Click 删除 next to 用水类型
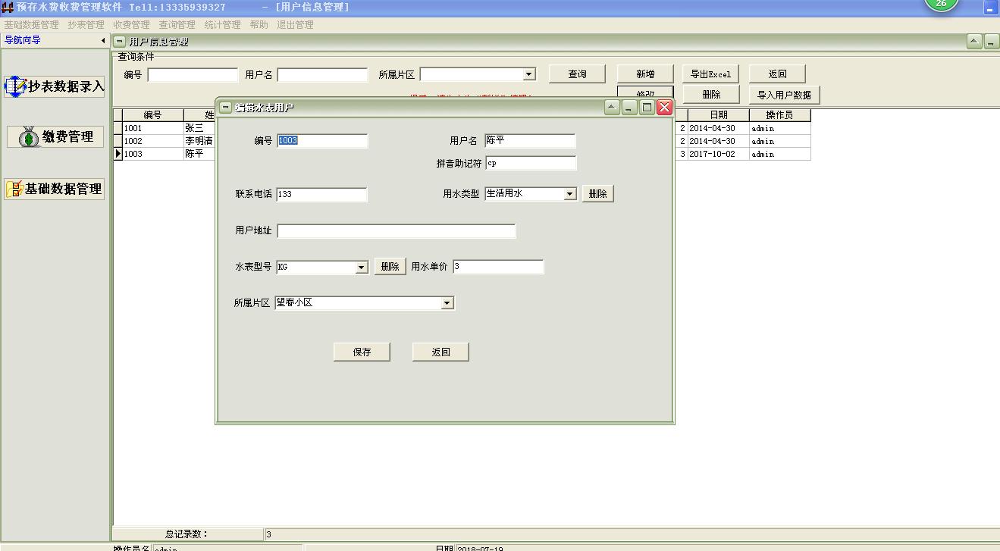 tap(597, 193)
